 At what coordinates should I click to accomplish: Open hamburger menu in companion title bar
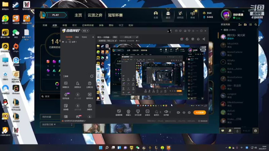(x=193, y=31)
